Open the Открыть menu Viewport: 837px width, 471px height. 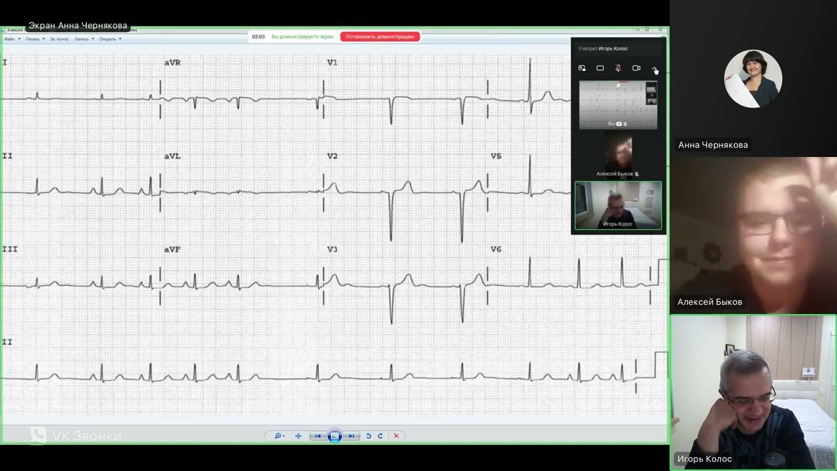point(111,39)
